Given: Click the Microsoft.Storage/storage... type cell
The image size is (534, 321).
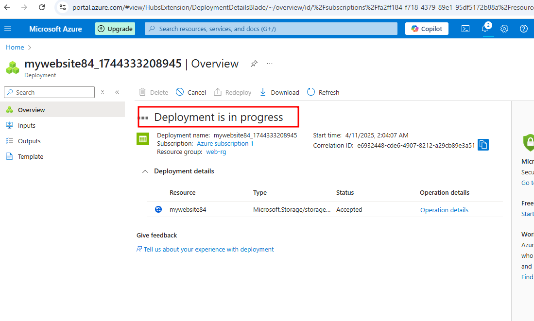Looking at the screenshot, I should 292,210.
